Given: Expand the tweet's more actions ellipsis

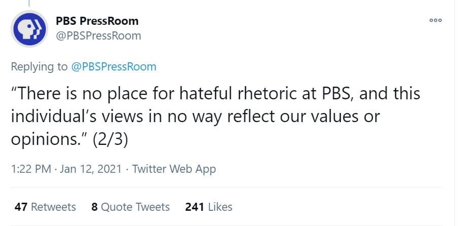Looking at the screenshot, I should point(435,21).
